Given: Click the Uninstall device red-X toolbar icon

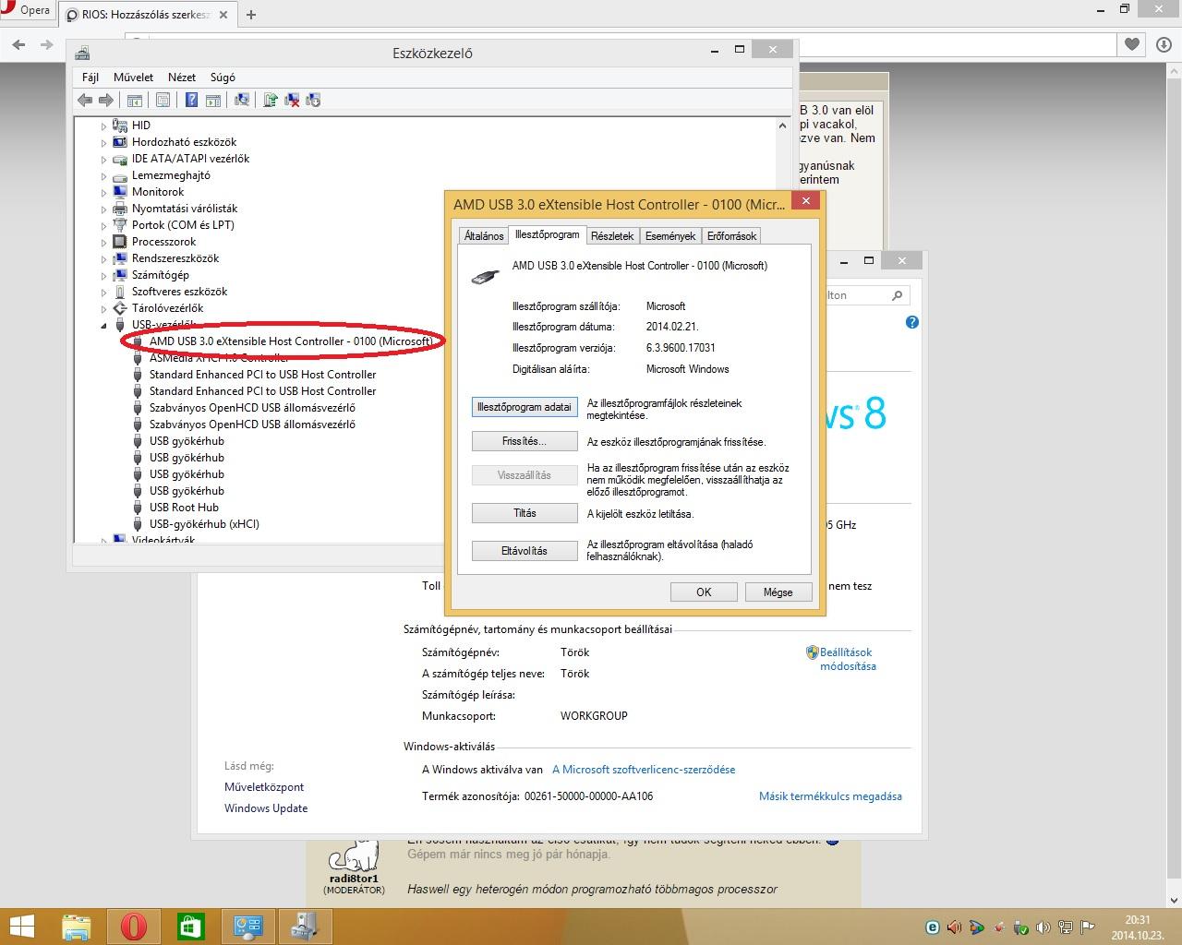Looking at the screenshot, I should click(292, 100).
